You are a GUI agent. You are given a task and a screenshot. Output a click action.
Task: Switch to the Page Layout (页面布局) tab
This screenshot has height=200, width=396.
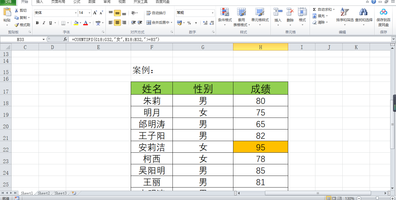coord(58,2)
